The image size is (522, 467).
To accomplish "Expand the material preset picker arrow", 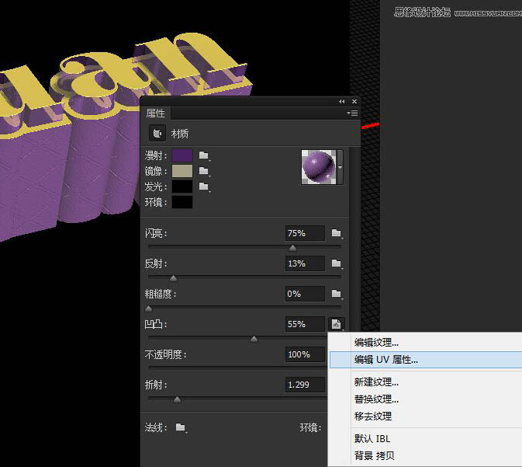I will pyautogui.click(x=340, y=168).
